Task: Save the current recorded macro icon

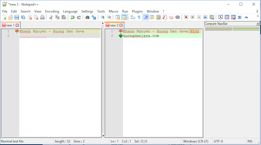Action: point(212,17)
